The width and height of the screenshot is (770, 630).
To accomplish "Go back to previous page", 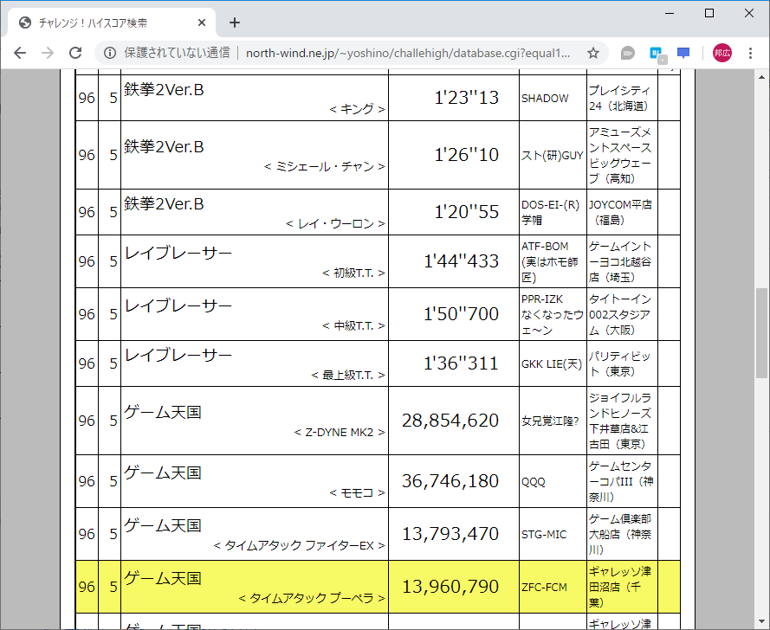I will (20, 53).
